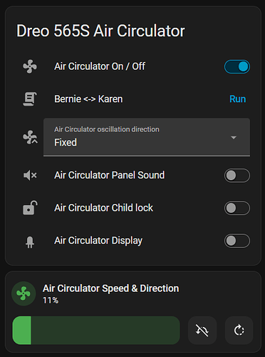
Task: Click the Bernie <-> Karen label
Action: click(x=88, y=99)
